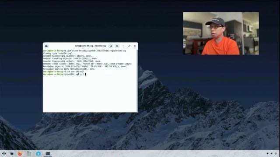Click the webcam video overlay

(x=221, y=34)
